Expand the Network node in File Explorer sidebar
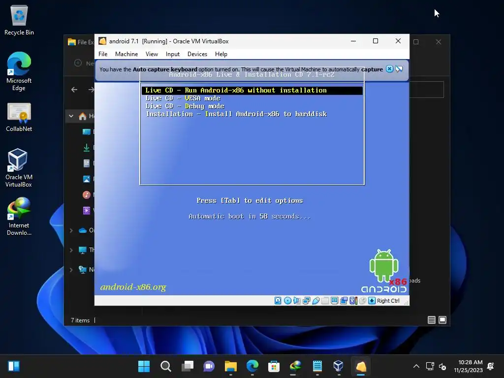 click(71, 270)
